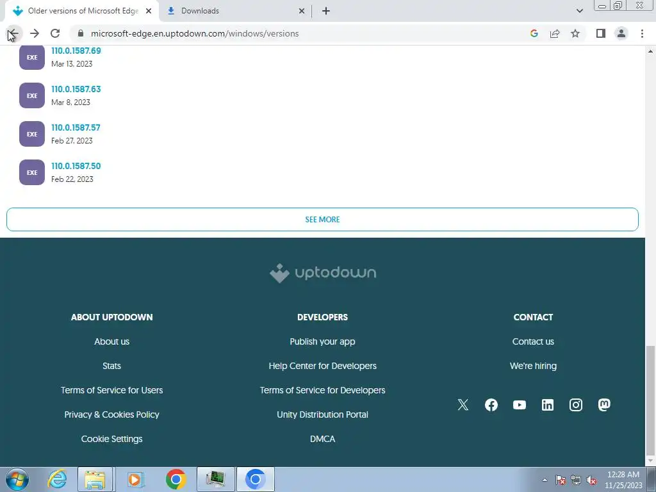Viewport: 656px width, 492px height.
Task: Open Help Center for Developers link
Action: pyautogui.click(x=323, y=366)
